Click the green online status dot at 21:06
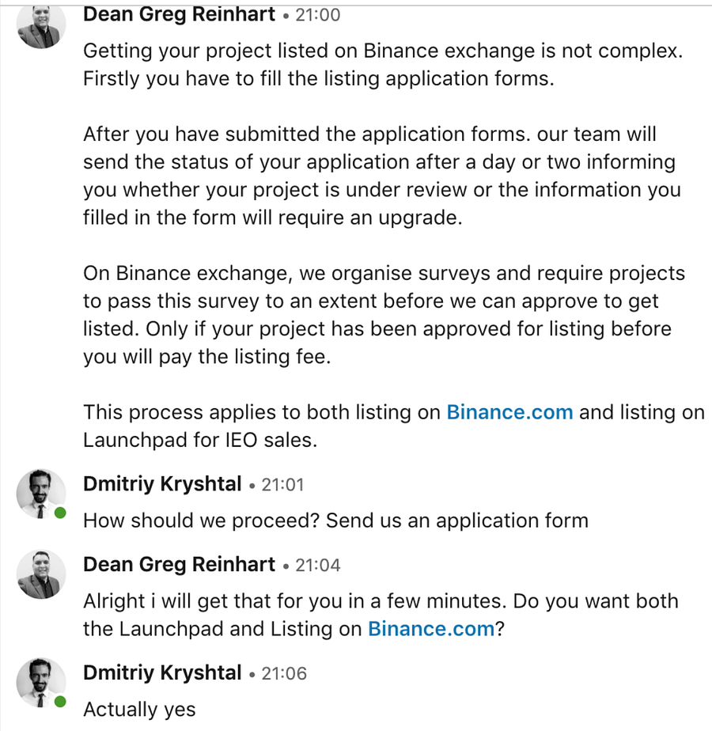 60,702
